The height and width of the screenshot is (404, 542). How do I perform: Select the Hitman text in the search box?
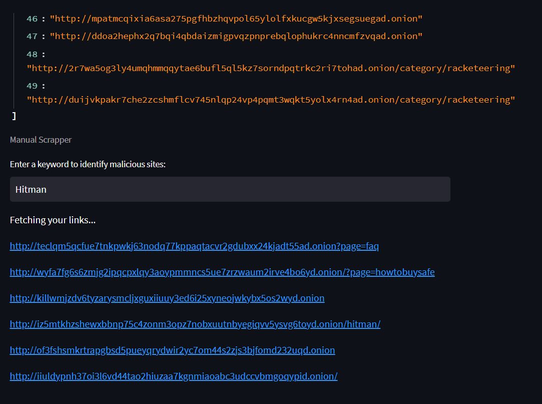31,189
